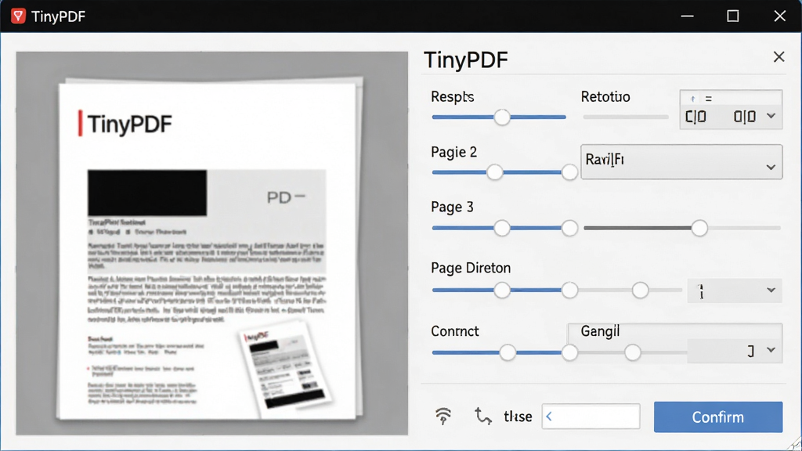This screenshot has width=802, height=451.
Task: Minimize the TinyPDF window
Action: click(687, 16)
